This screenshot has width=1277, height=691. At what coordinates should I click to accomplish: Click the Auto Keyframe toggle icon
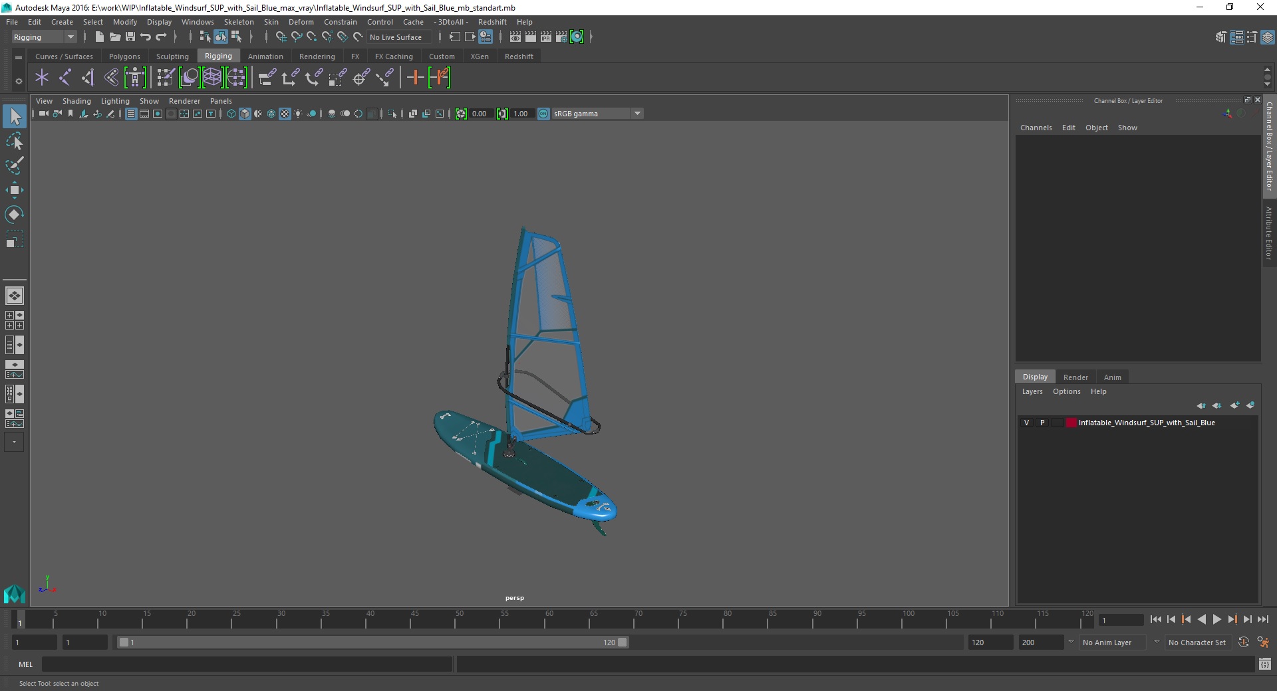(x=1243, y=642)
